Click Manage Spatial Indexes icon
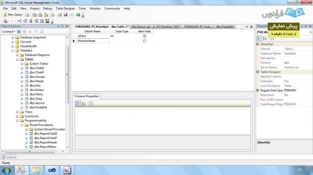 point(47,21)
